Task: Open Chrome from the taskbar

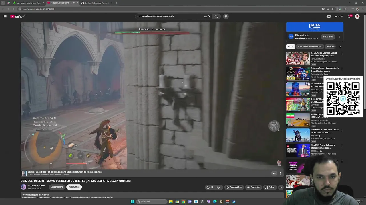Action: 183,202
